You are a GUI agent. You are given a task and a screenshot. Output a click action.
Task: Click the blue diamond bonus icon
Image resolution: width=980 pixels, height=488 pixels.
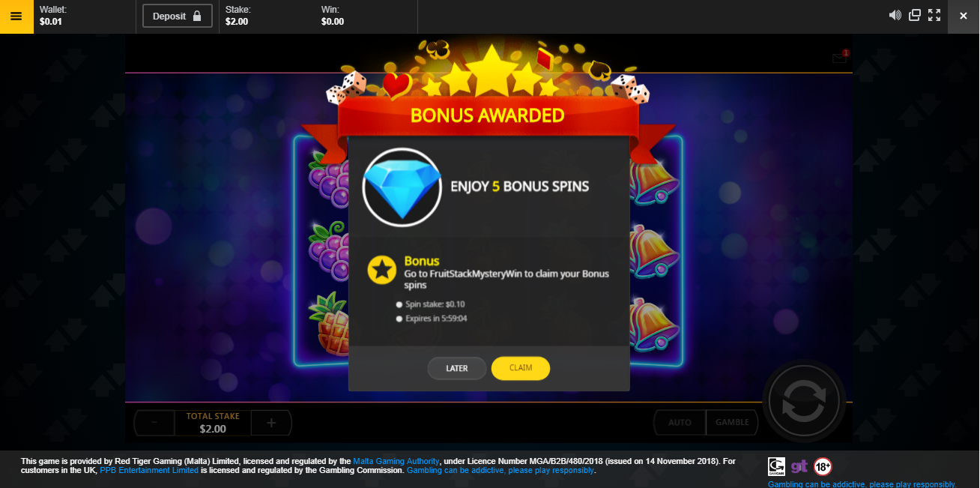click(x=402, y=187)
